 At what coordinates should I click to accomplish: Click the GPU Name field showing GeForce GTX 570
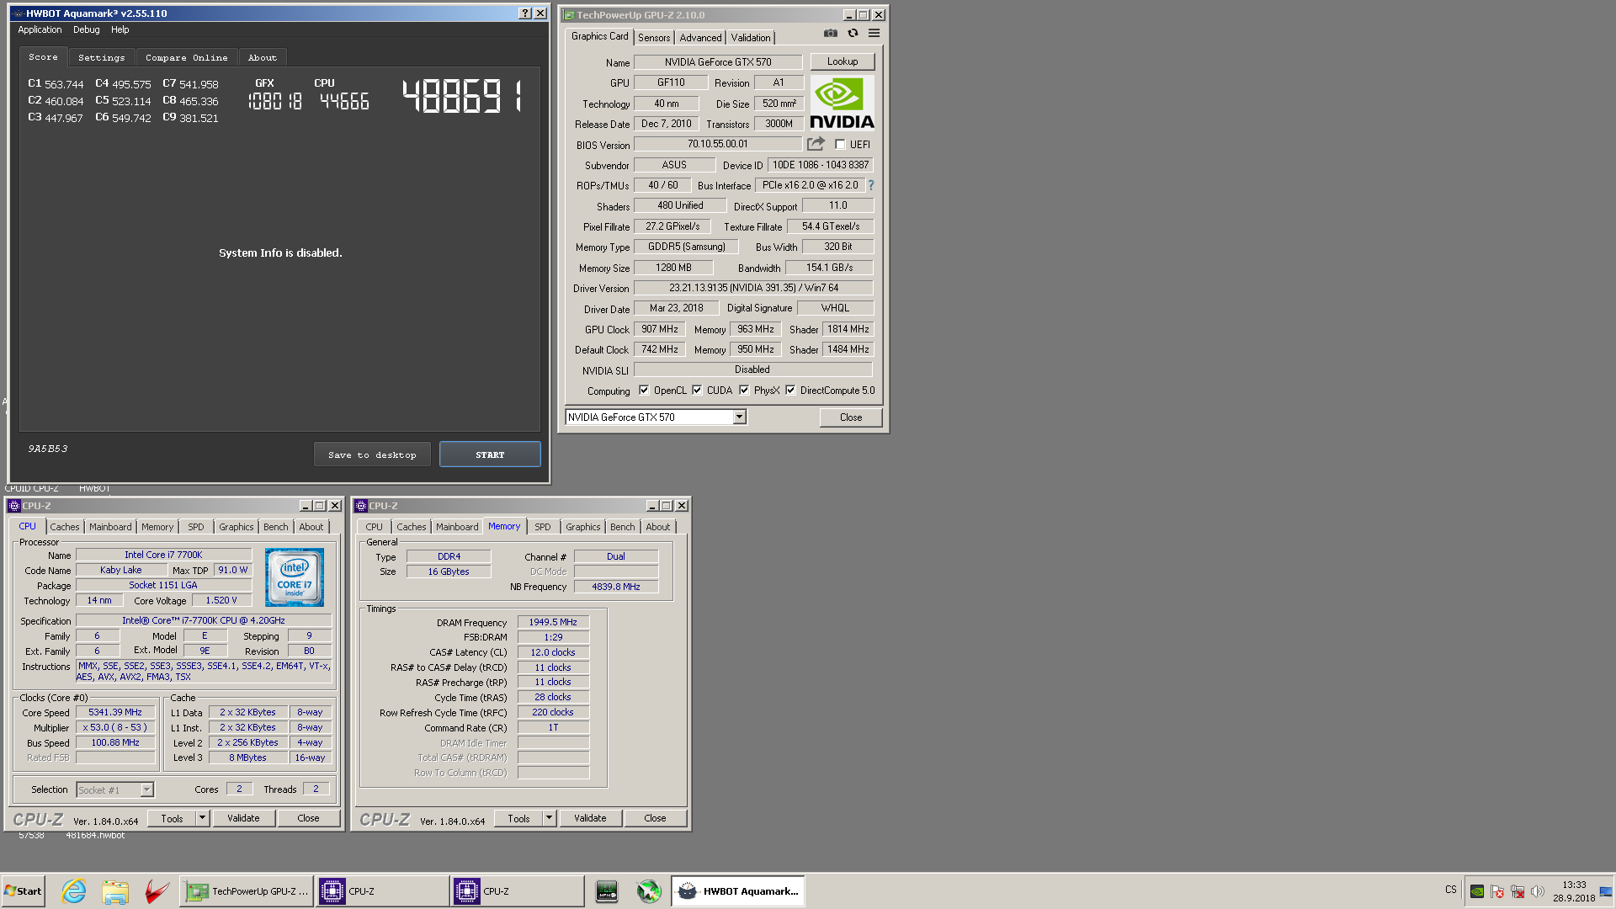718,62
